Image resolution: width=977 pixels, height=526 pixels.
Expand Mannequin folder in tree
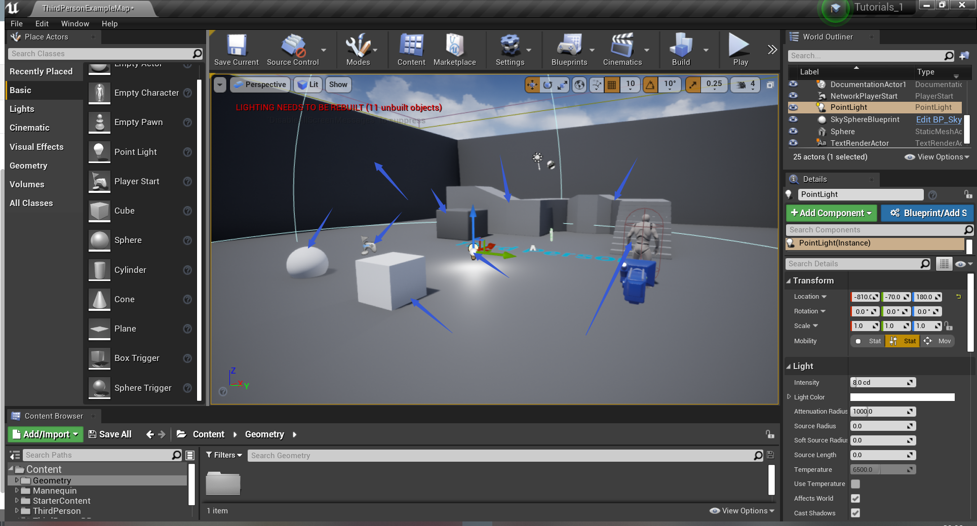pyautogui.click(x=17, y=491)
